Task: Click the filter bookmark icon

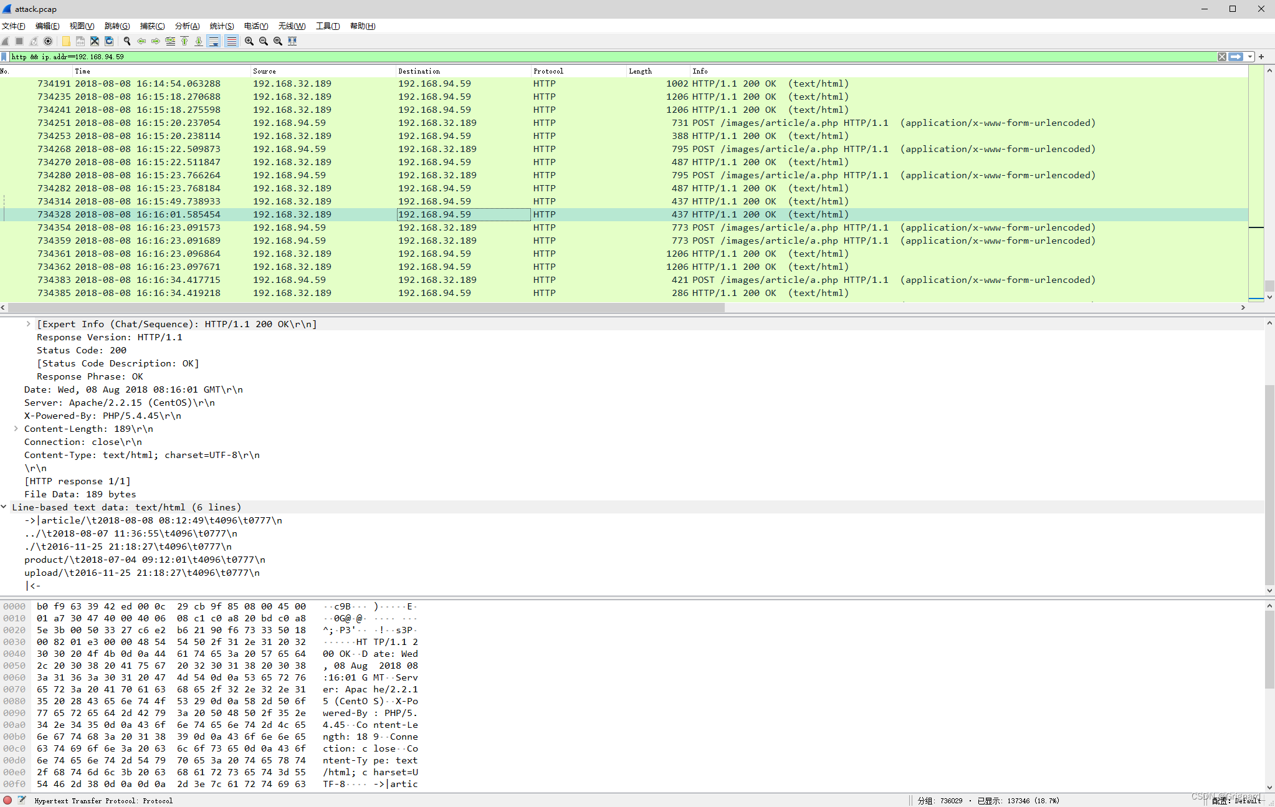Action: point(4,57)
